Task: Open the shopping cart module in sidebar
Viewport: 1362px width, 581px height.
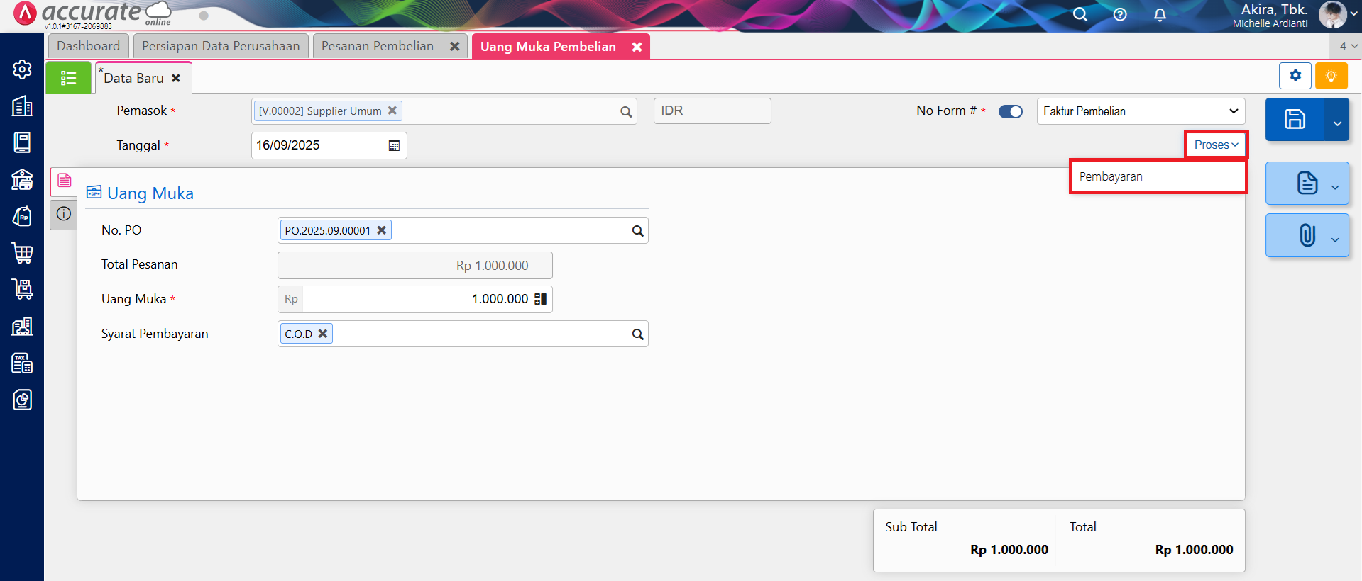Action: pyautogui.click(x=22, y=253)
